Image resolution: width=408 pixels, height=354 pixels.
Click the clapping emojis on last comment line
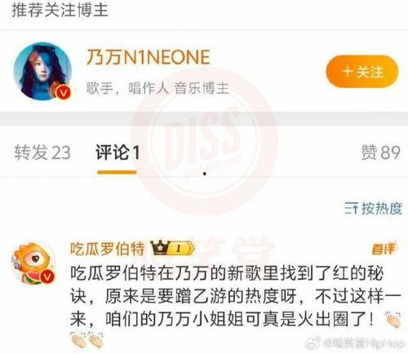point(87,340)
